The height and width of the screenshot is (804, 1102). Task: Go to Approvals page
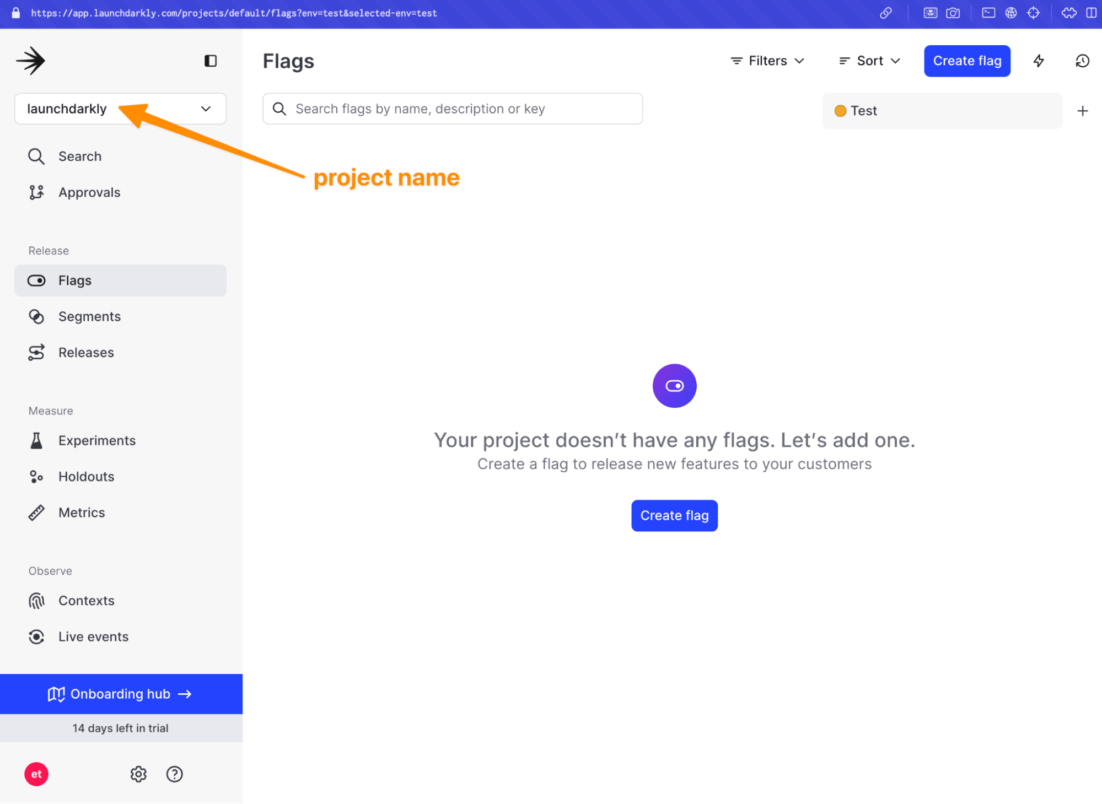point(89,192)
